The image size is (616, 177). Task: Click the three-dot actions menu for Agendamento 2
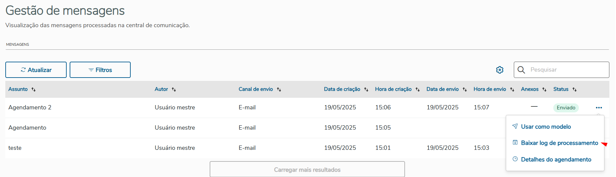point(599,108)
